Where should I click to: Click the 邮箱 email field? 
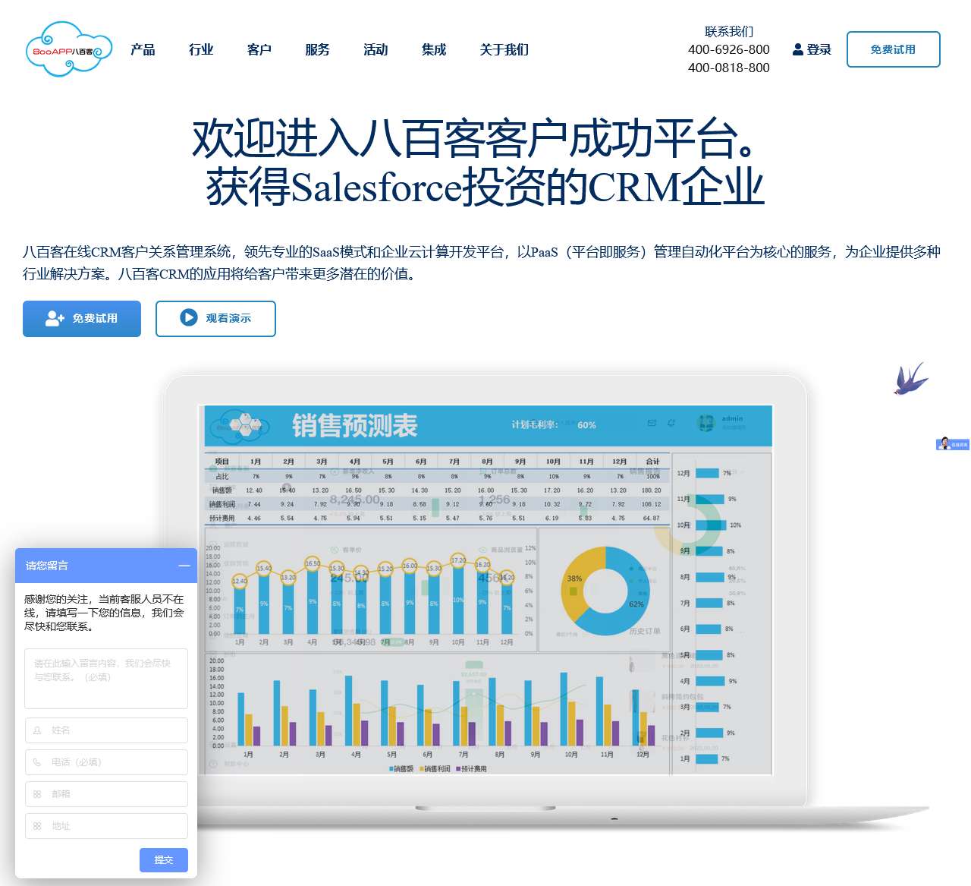click(x=106, y=794)
